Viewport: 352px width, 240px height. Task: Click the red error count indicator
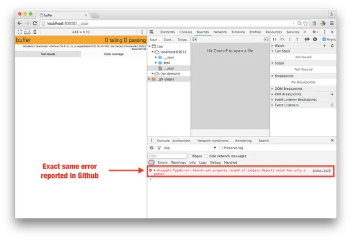pyautogui.click(x=316, y=32)
